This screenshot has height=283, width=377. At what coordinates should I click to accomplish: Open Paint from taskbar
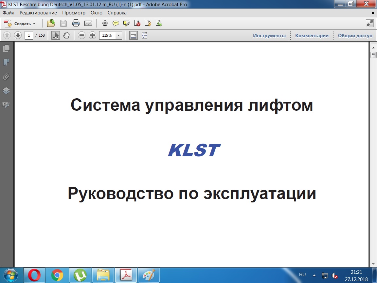149,275
